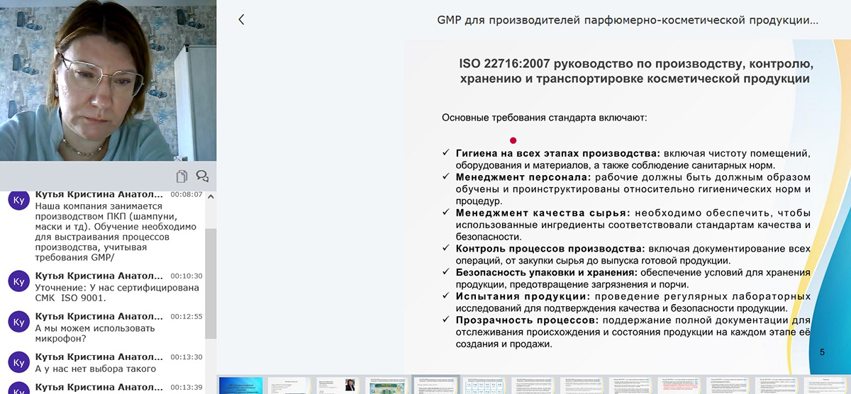This screenshot has width=851, height=394.
Task: Click the presenter's webcam video
Action: [x=108, y=81]
